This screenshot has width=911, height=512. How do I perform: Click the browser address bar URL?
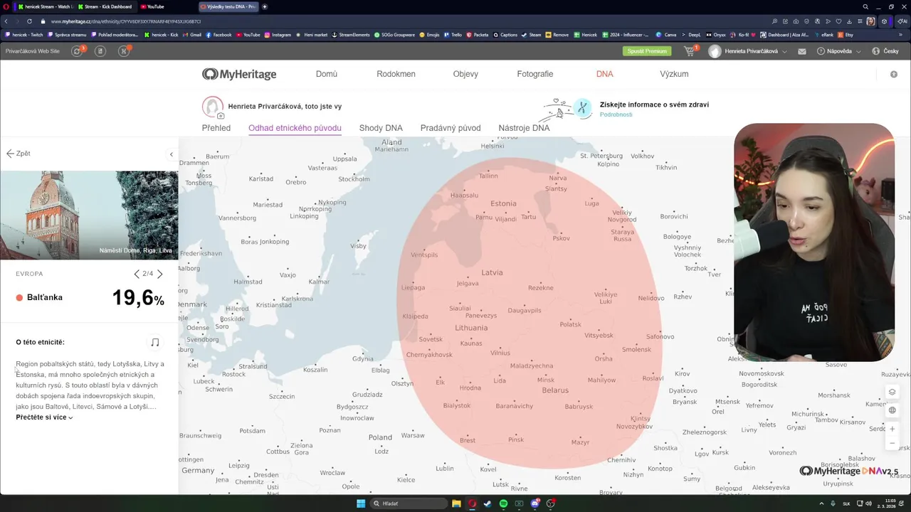pyautogui.click(x=125, y=21)
